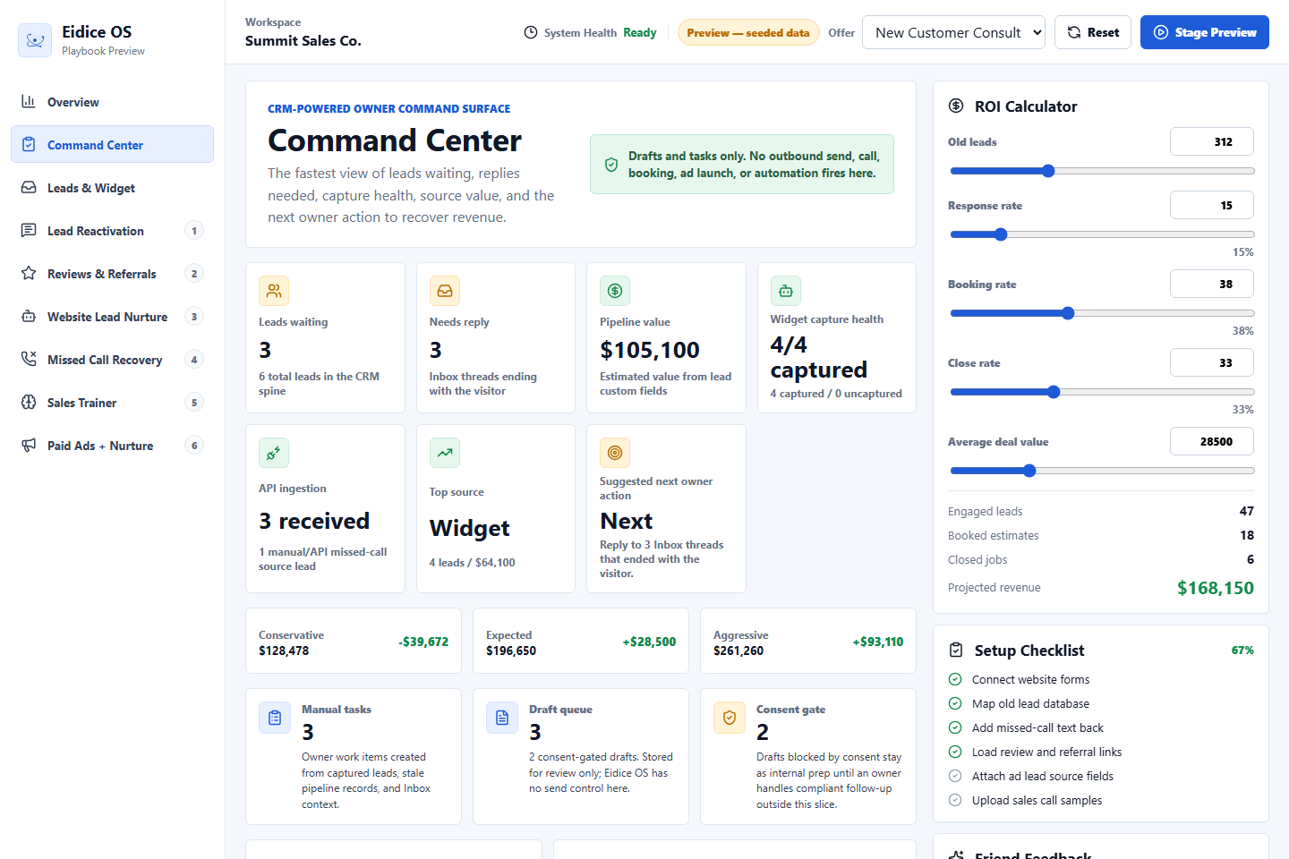Image resolution: width=1289 pixels, height=859 pixels.
Task: Adjust the Average deal value slider
Action: click(x=1101, y=471)
